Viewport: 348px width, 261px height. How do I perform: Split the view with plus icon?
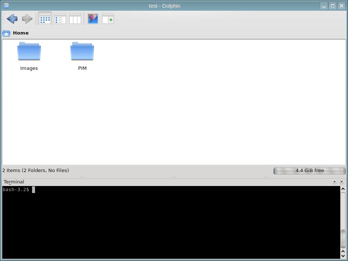point(108,19)
